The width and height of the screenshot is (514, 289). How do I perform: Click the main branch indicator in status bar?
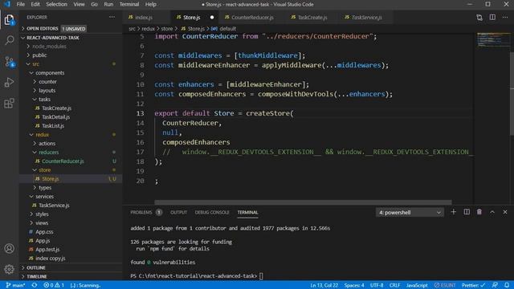pyautogui.click(x=16, y=285)
